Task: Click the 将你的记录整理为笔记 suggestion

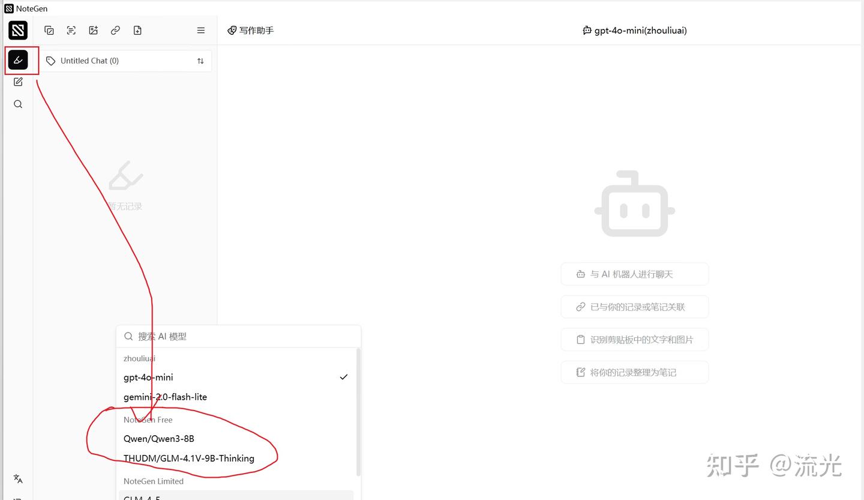Action: coord(635,372)
